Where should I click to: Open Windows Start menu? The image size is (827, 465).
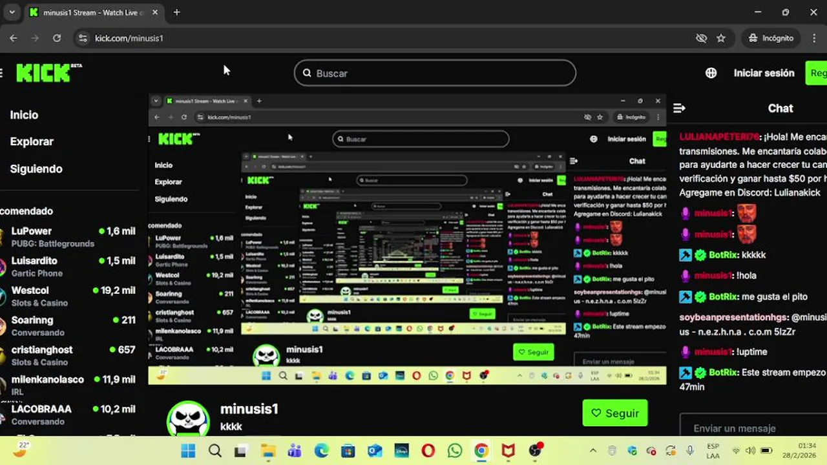(188, 450)
